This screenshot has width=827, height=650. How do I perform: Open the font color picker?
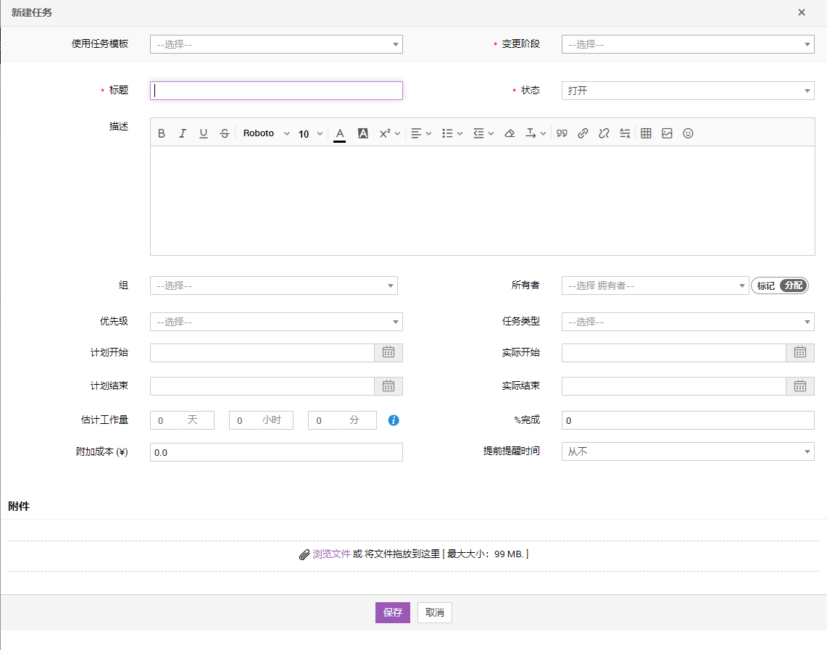339,133
